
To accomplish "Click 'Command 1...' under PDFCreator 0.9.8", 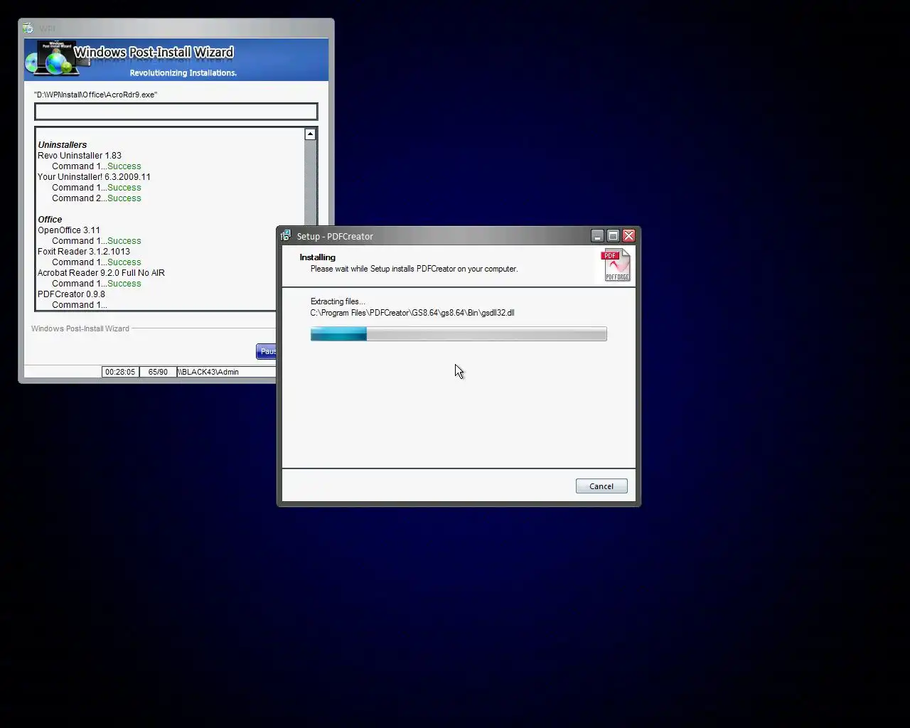I will [x=80, y=305].
